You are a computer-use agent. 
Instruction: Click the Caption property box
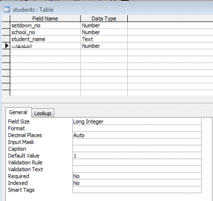pos(137,149)
